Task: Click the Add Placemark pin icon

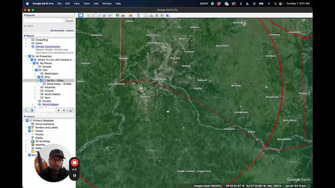Action: point(88,15)
